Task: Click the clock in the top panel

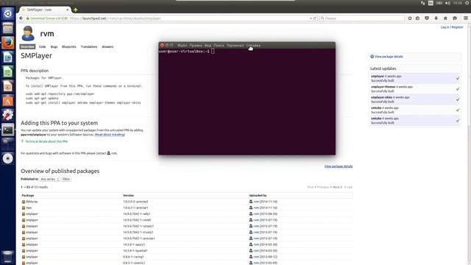Action: coord(458,3)
